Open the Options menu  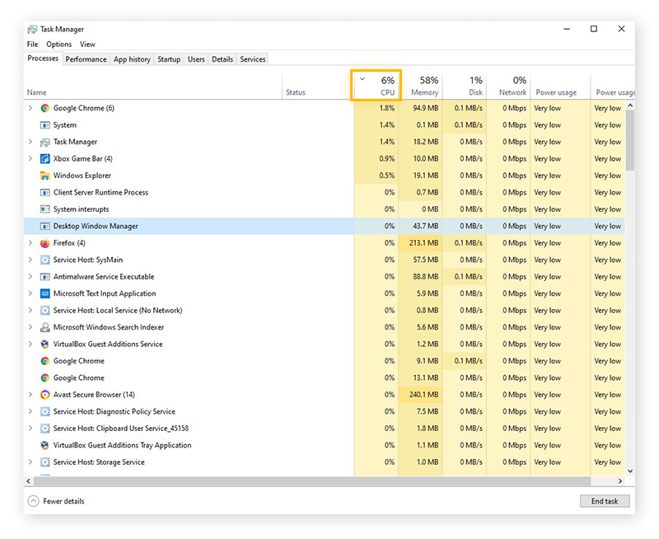58,44
